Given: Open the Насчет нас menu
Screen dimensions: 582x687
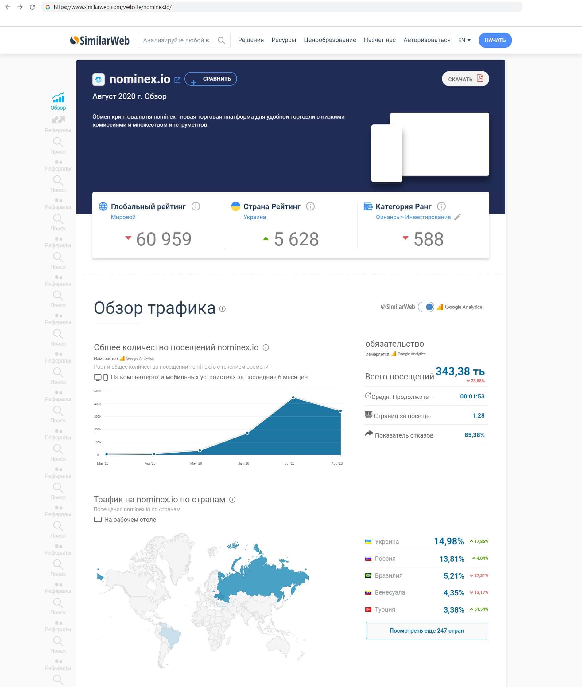Looking at the screenshot, I should (379, 40).
